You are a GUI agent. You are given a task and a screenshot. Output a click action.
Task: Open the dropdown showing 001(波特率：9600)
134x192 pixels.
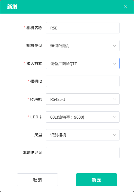tap(83, 117)
